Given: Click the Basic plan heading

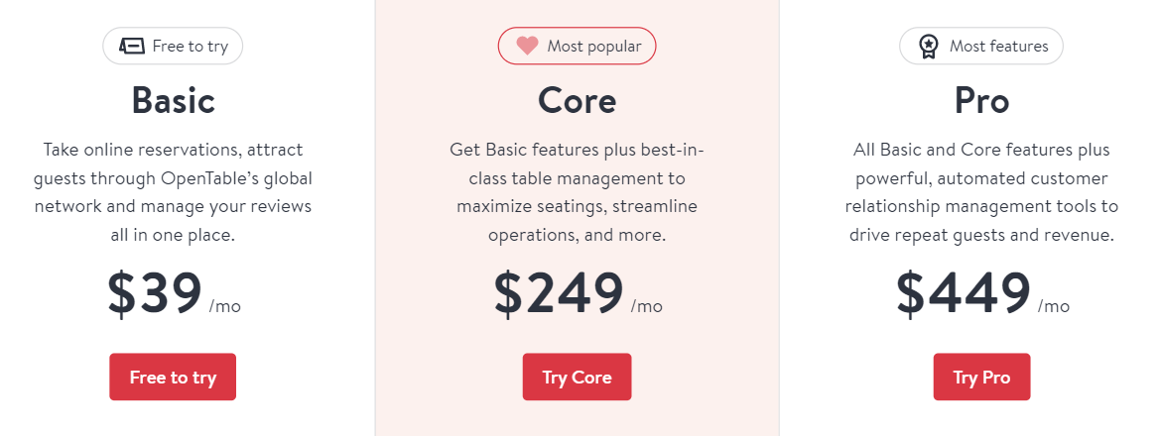Looking at the screenshot, I should click(x=174, y=100).
